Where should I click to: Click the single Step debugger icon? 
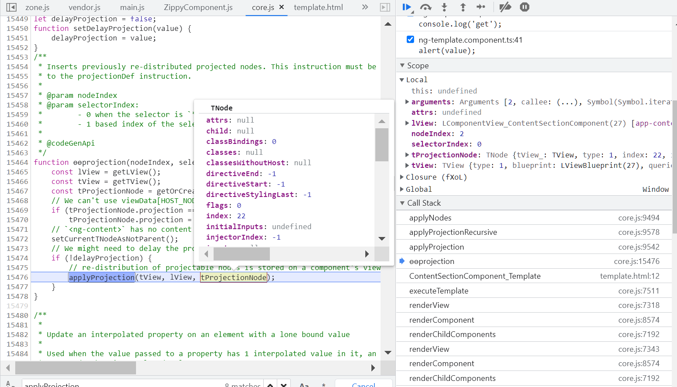coord(481,7)
